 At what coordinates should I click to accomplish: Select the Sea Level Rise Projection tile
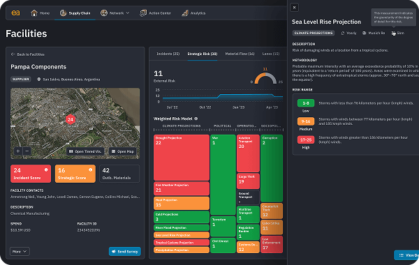coord(182,235)
